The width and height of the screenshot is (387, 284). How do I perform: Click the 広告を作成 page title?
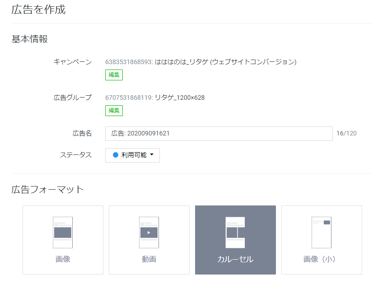point(38,9)
